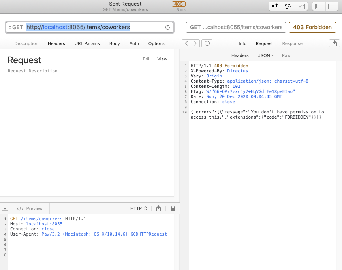Toggle the left sidebar panel icon
Image resolution: width=342 pixels, height=270 pixels.
click(x=319, y=6)
